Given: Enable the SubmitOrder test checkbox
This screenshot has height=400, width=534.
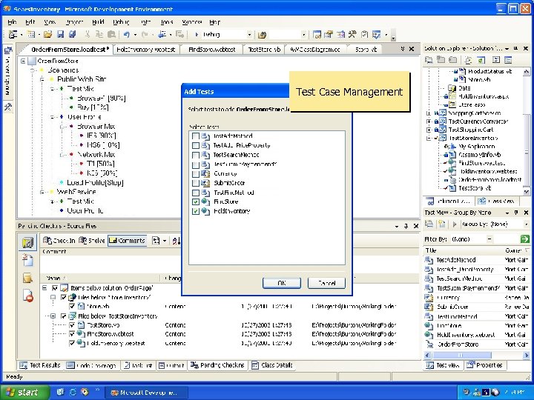Looking at the screenshot, I should coord(195,183).
